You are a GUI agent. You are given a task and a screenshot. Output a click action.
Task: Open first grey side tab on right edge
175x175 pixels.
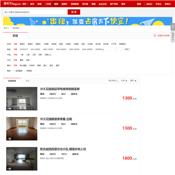pos(173,27)
